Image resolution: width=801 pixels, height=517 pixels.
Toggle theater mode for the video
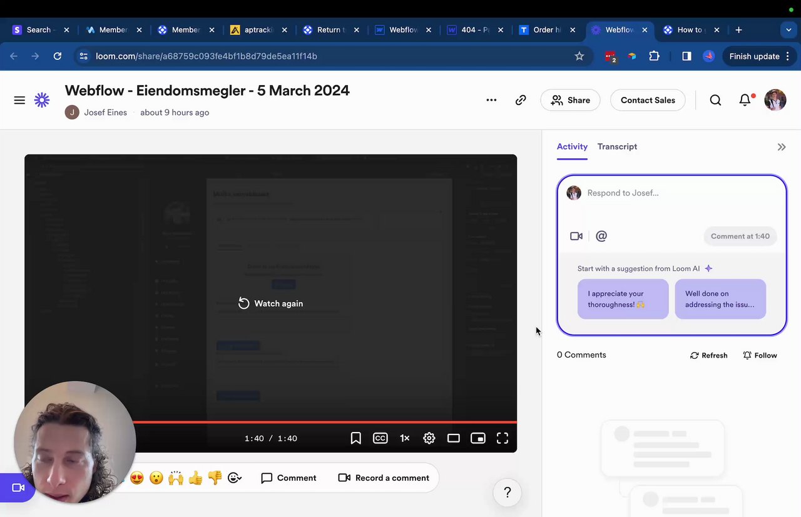tap(454, 438)
